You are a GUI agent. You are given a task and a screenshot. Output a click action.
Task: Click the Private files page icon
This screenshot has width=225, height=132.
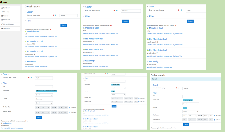point(2,20)
